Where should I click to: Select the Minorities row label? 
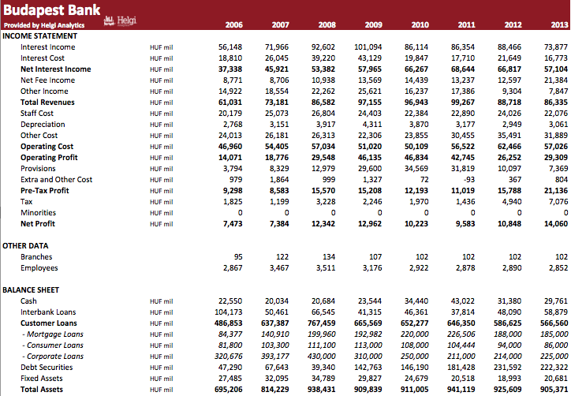point(38,213)
